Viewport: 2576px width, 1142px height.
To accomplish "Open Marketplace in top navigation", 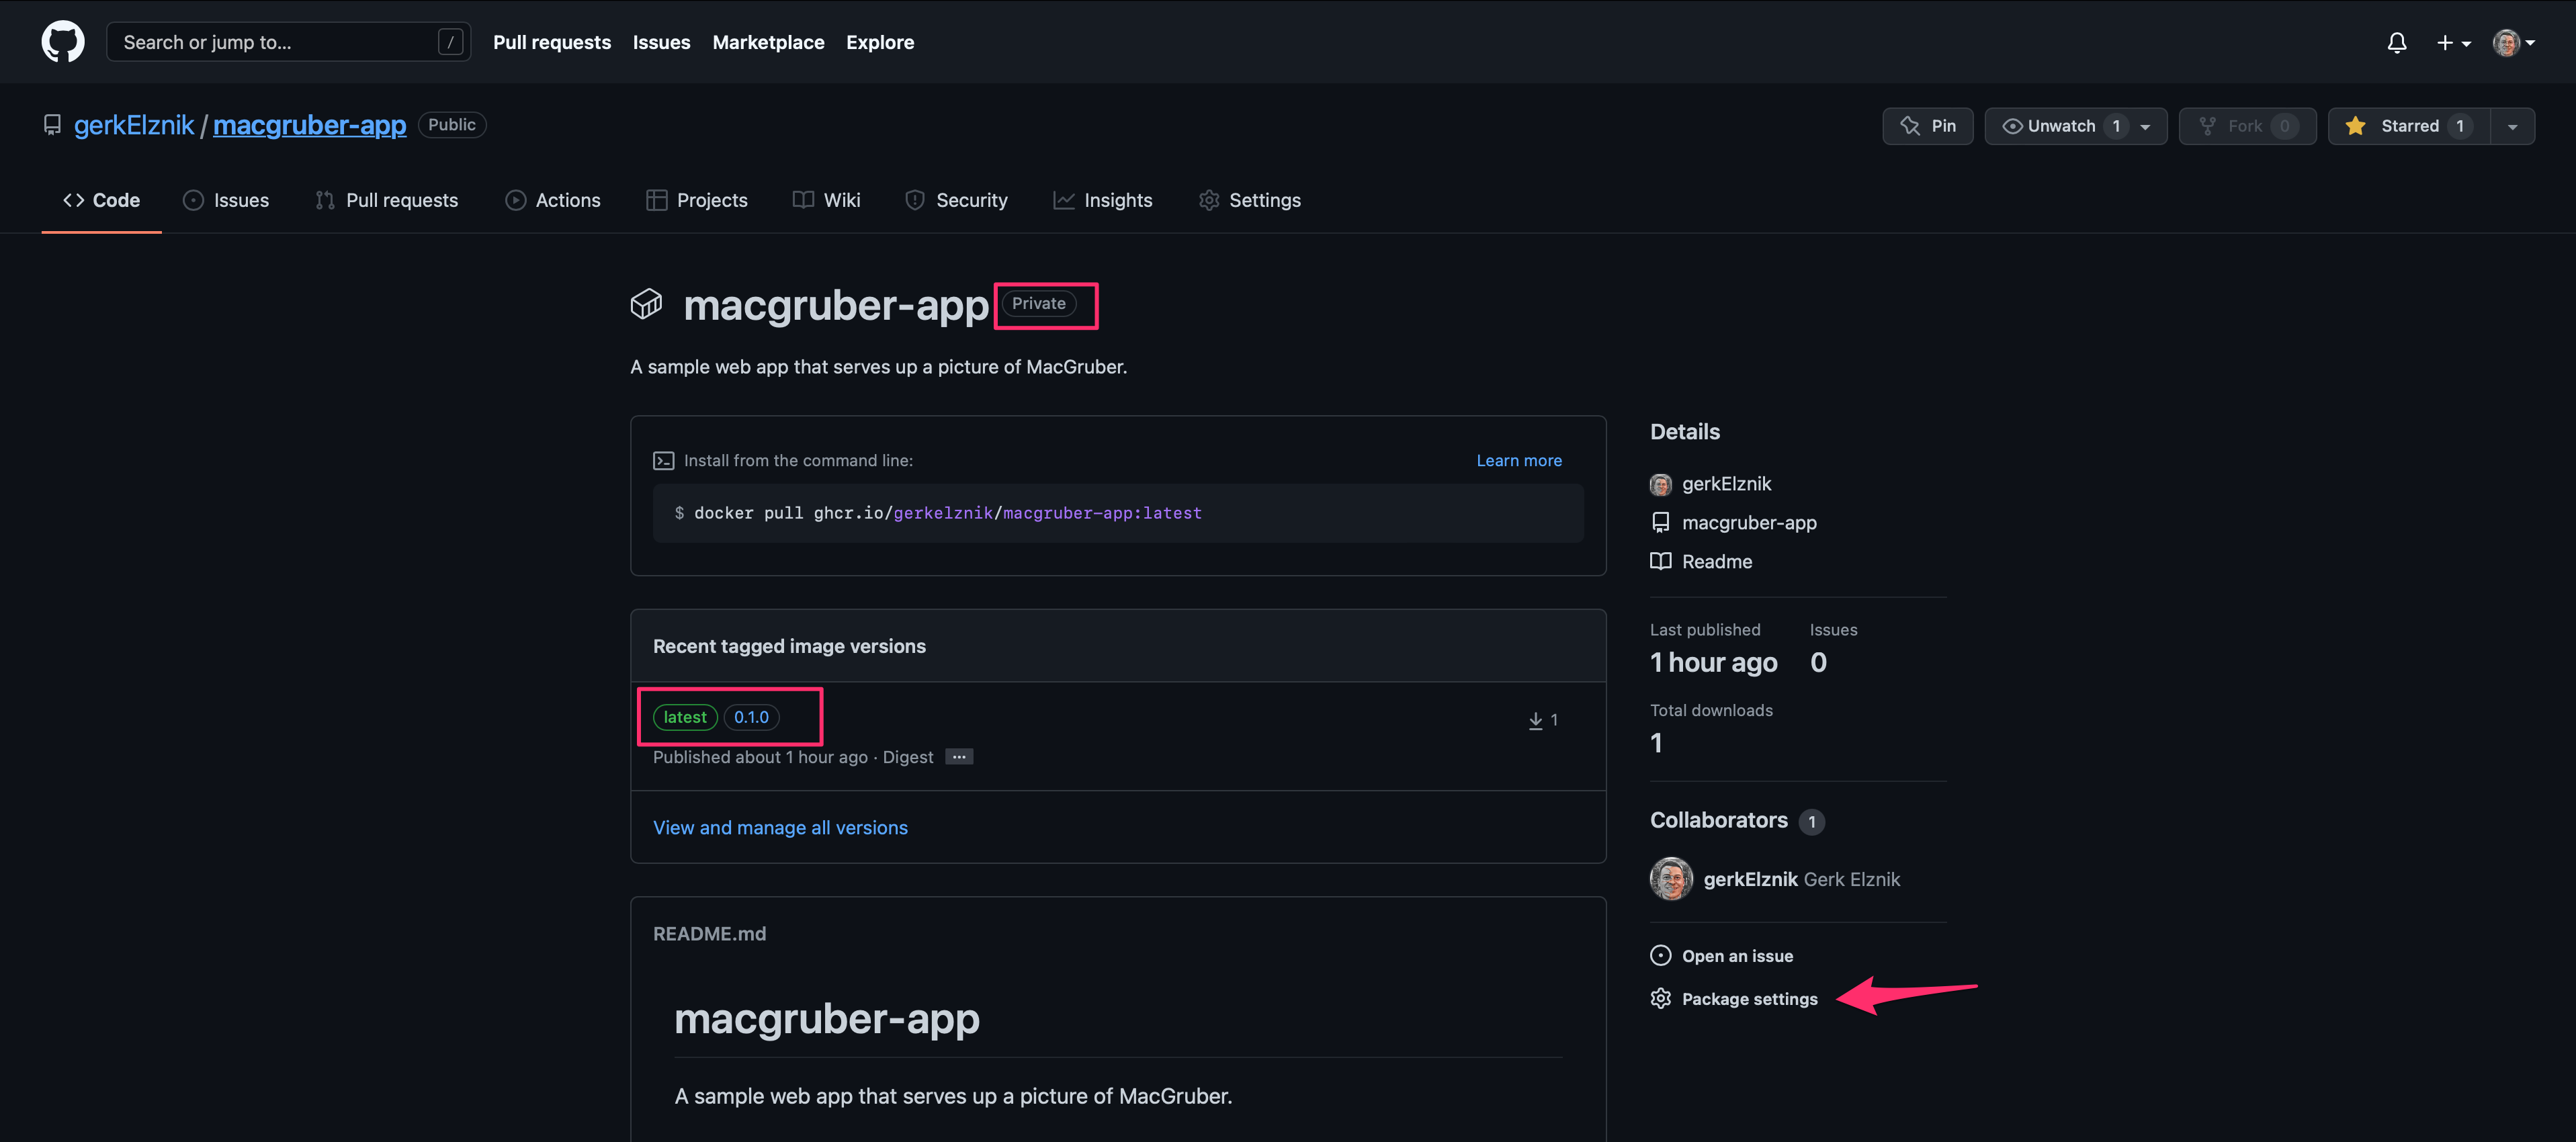I will click(x=768, y=42).
